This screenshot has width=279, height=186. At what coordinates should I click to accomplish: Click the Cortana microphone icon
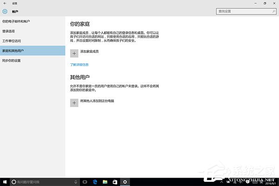[75, 181]
